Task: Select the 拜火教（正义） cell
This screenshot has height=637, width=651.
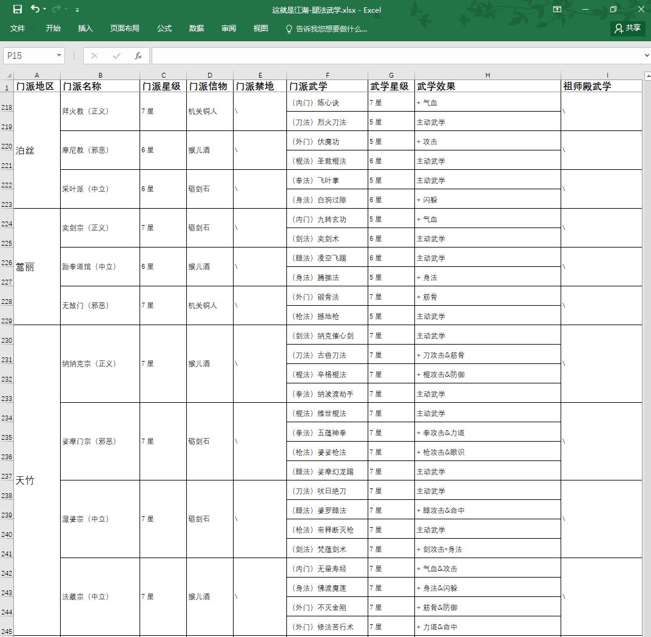Action: pos(100,111)
